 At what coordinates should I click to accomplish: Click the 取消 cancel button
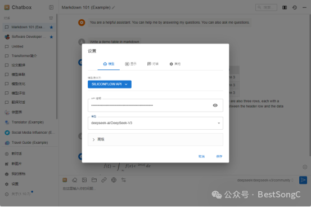point(201,156)
